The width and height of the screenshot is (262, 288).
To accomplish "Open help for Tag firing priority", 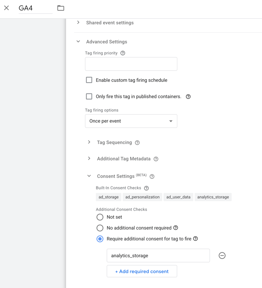I will [x=123, y=53].
